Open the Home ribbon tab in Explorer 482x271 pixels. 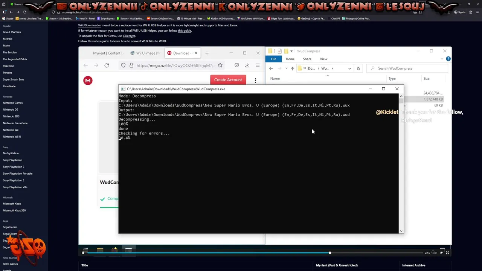(290, 59)
